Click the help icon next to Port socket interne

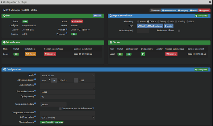(35, 91)
